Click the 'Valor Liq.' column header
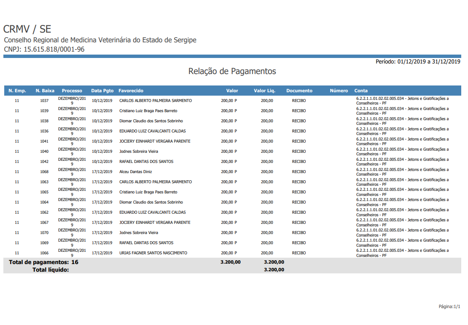The width and height of the screenshot is (468, 325). point(265,91)
